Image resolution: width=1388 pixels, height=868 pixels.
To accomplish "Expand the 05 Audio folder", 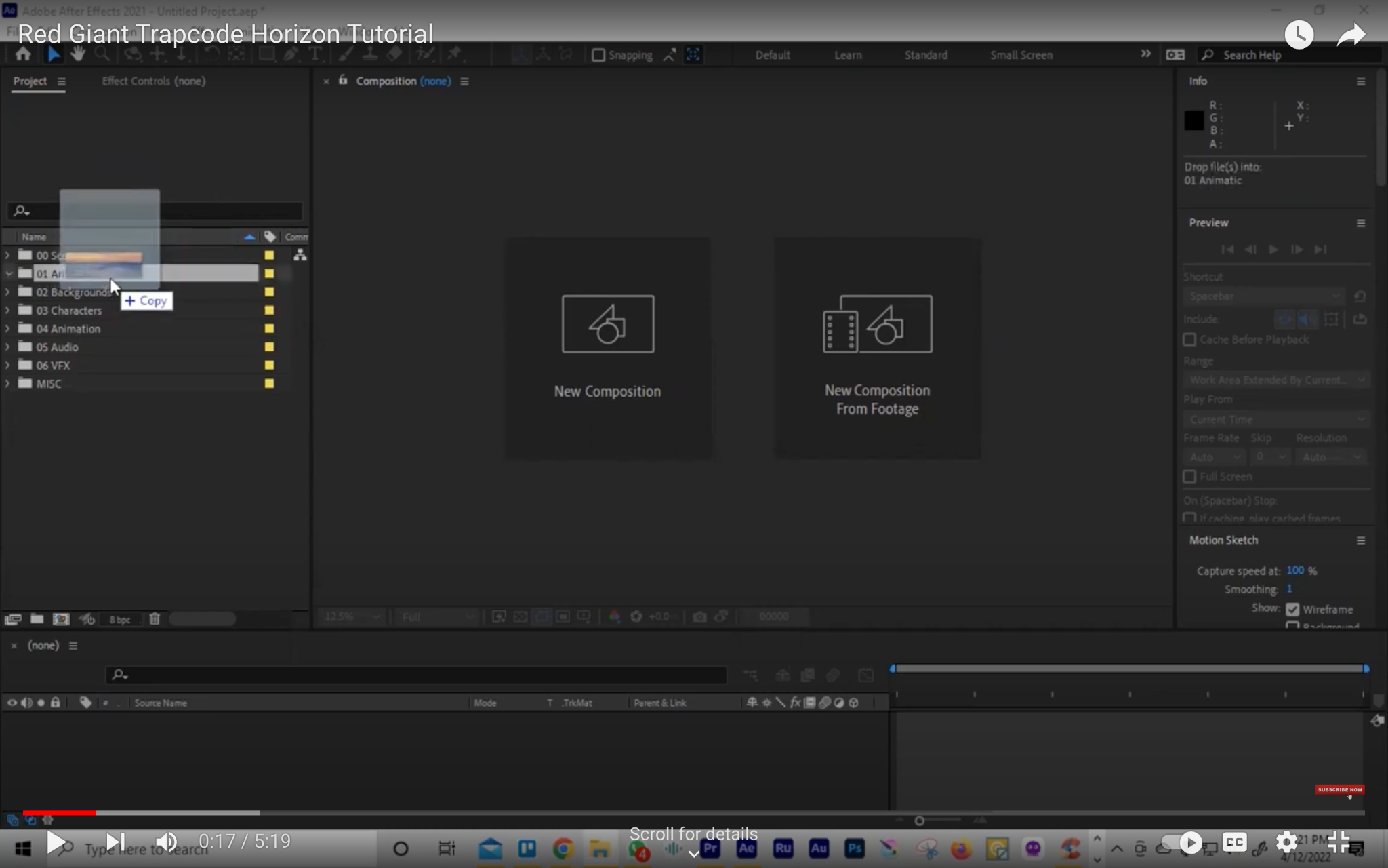I will pos(7,347).
